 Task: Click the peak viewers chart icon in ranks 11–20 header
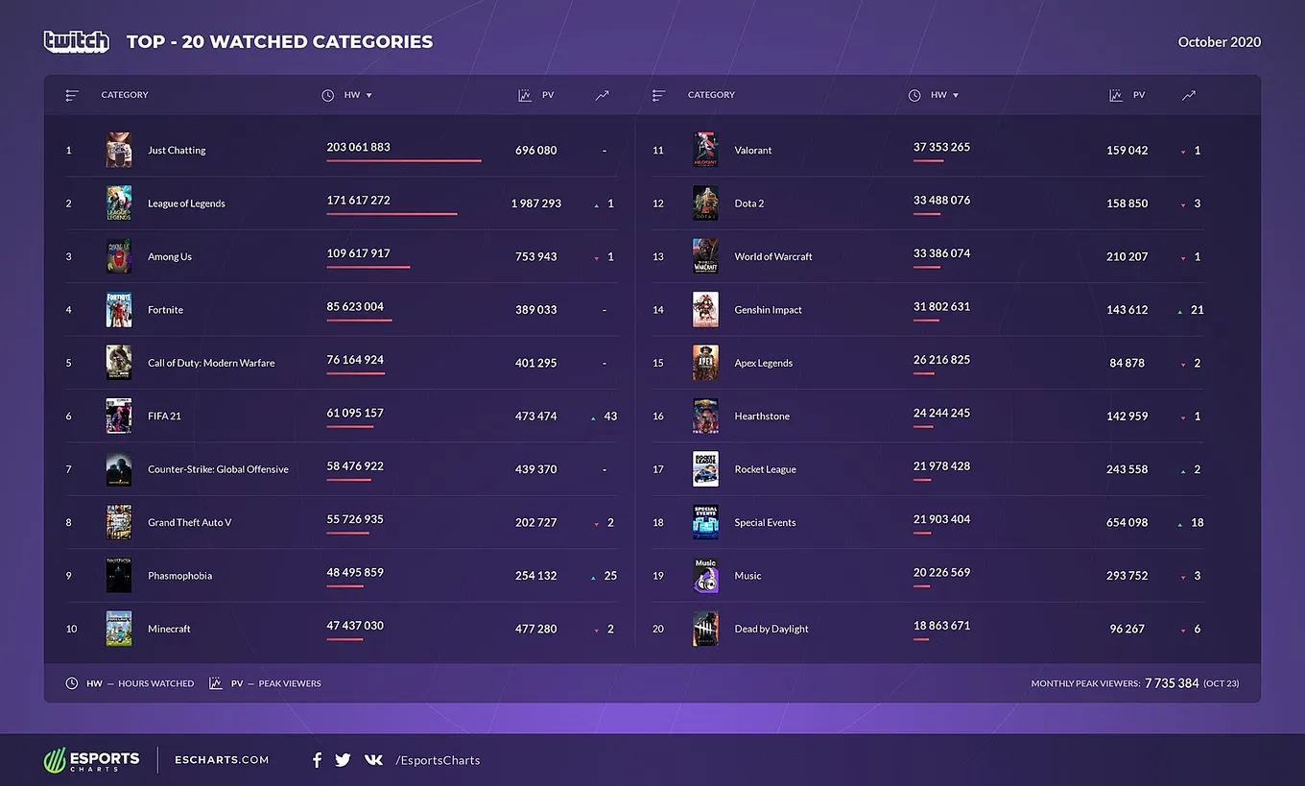[x=1116, y=95]
